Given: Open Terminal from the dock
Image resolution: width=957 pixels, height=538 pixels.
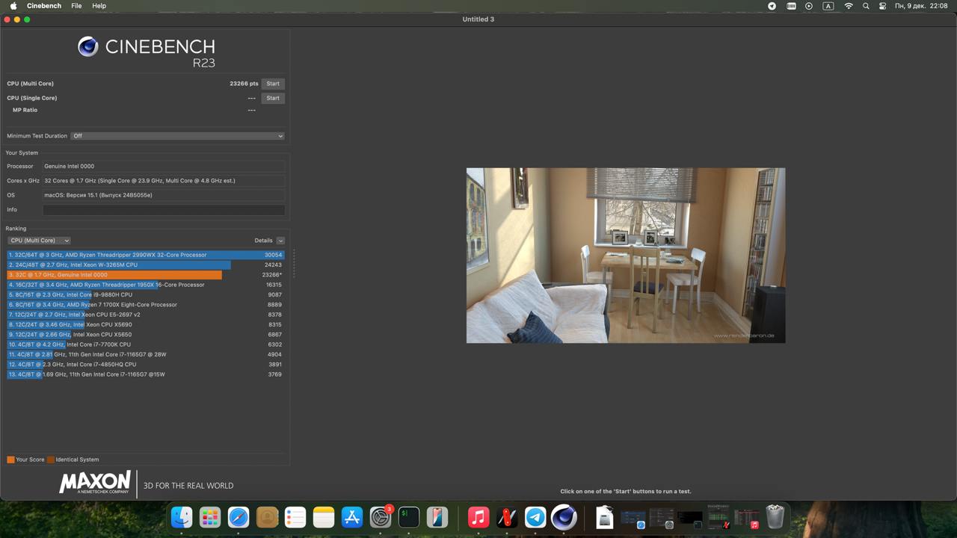Looking at the screenshot, I should (409, 517).
